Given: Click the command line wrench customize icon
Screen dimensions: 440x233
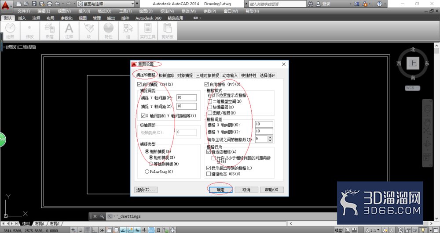Looking at the screenshot, I should point(102,216).
